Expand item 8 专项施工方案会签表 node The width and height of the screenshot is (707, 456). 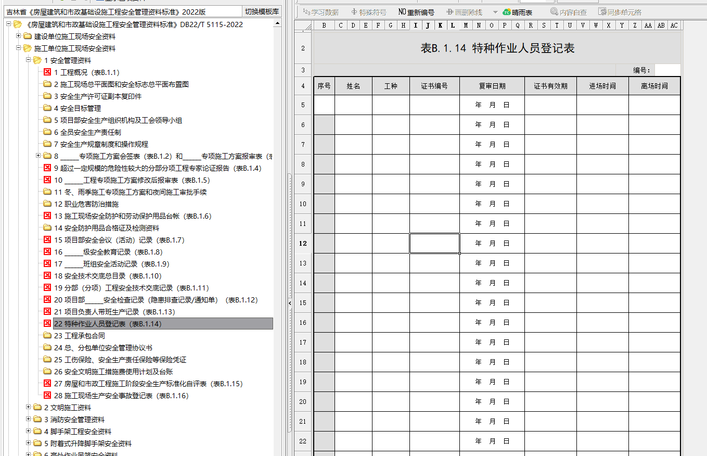pos(38,156)
